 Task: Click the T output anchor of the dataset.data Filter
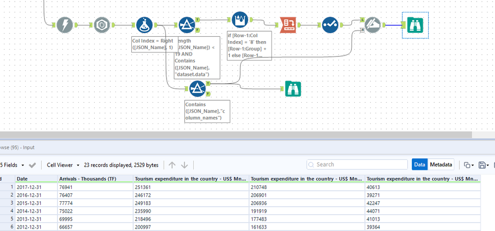click(x=197, y=20)
